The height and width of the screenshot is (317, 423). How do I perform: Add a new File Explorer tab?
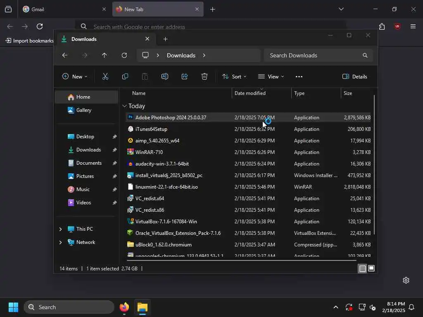pos(165,39)
